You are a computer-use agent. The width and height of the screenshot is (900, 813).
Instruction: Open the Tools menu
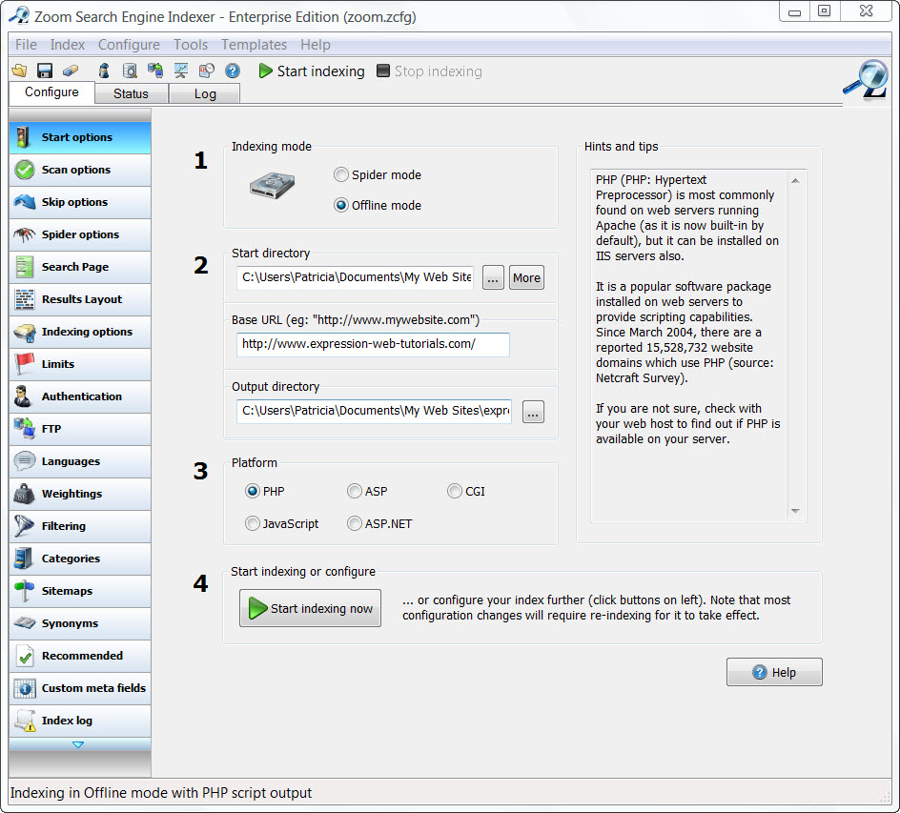pos(191,45)
